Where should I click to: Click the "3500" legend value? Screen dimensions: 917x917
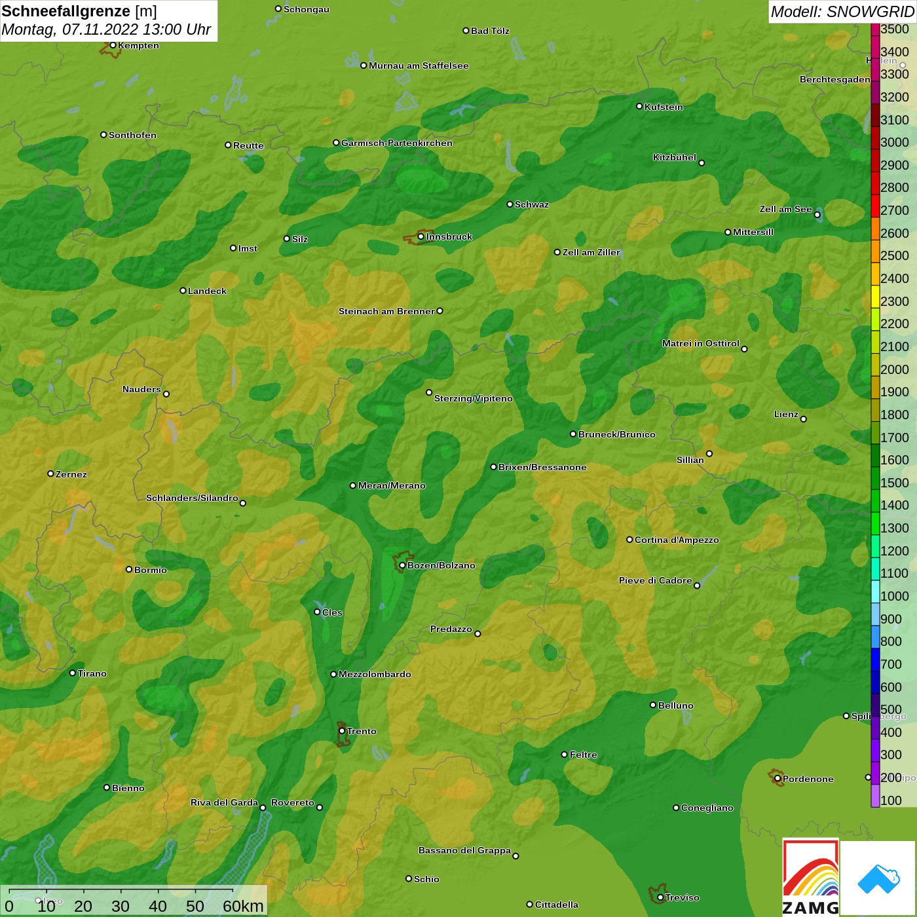click(895, 29)
